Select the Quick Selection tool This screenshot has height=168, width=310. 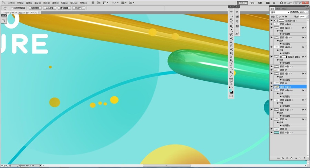pyautogui.click(x=231, y=23)
